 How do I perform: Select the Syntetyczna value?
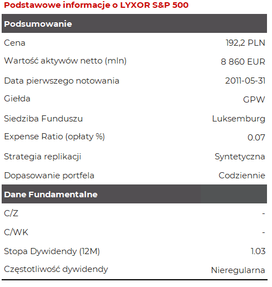click(240, 157)
